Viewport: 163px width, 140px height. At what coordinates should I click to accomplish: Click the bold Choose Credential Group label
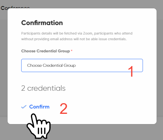pyautogui.click(x=45, y=51)
